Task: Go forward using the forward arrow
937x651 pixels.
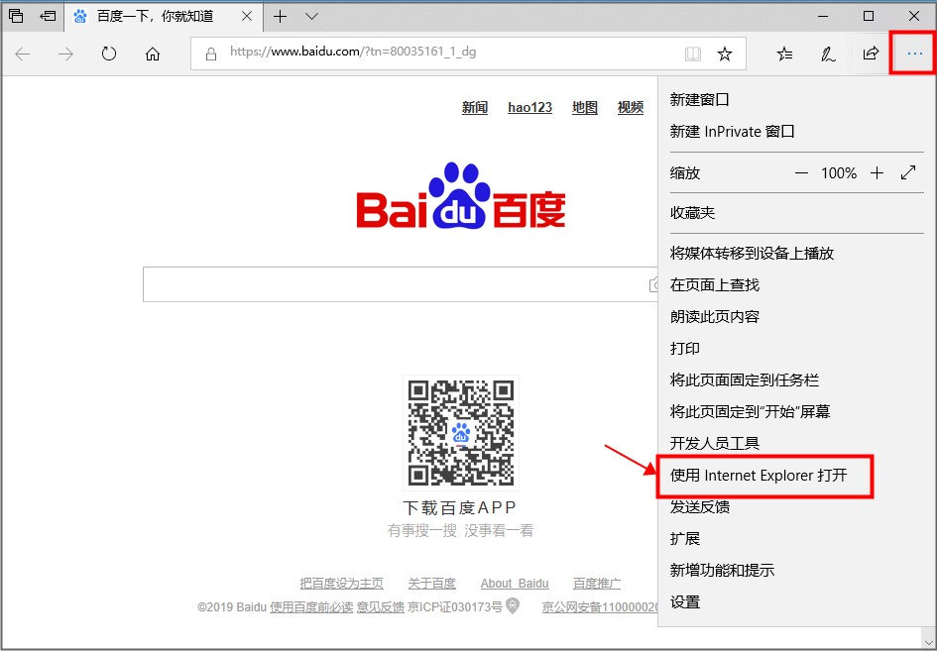Action: click(65, 54)
